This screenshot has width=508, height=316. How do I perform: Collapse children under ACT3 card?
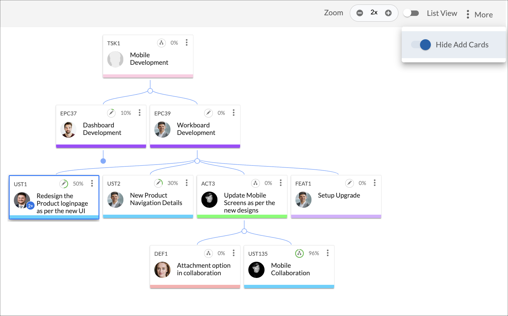(x=244, y=231)
